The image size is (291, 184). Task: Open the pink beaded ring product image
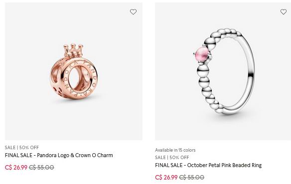(223, 71)
